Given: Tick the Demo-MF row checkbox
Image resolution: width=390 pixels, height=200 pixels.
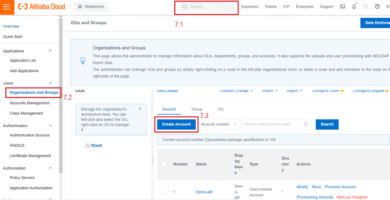Looking at the screenshot, I should pyautogui.click(x=164, y=192).
